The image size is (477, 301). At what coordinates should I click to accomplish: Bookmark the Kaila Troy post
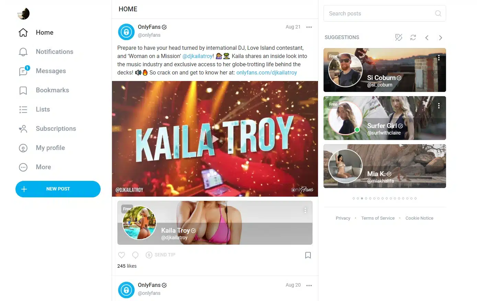pyautogui.click(x=308, y=255)
